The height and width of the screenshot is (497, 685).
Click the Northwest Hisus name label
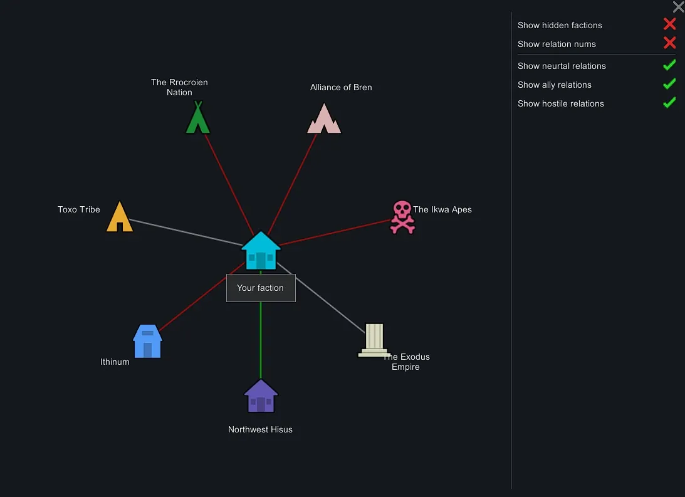(x=260, y=430)
